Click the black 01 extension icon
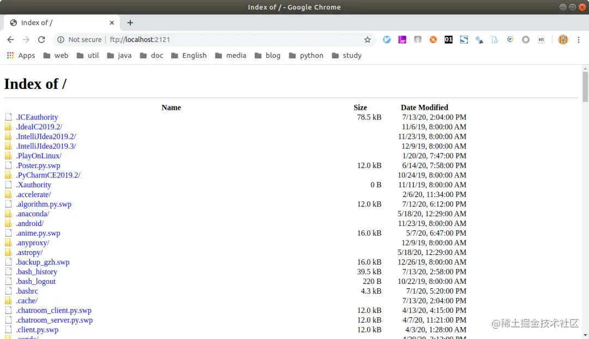589x339 pixels. [x=448, y=39]
